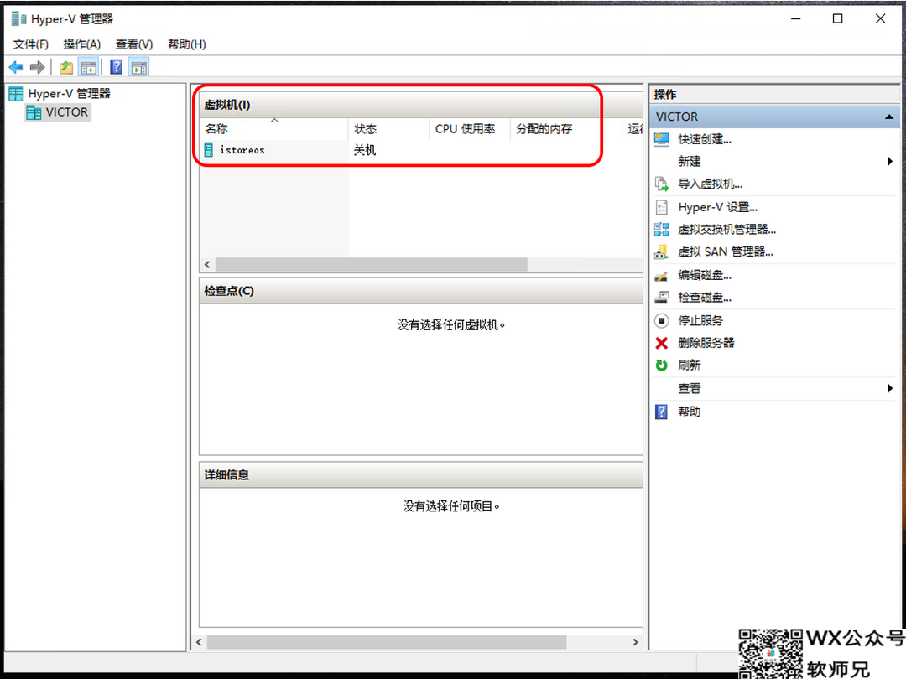Image resolution: width=906 pixels, height=679 pixels.
Task: Click the Hyper-V 设置 icon
Action: pos(662,207)
